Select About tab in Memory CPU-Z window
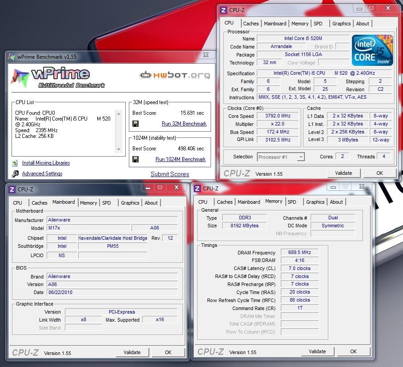Image resolution: width=403 pixels, height=367 pixels. [336, 202]
